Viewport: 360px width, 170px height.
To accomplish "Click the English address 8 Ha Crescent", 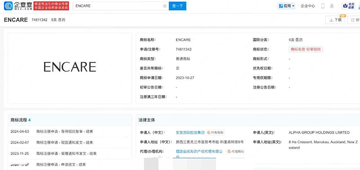I will pyautogui.click(x=323, y=145).
